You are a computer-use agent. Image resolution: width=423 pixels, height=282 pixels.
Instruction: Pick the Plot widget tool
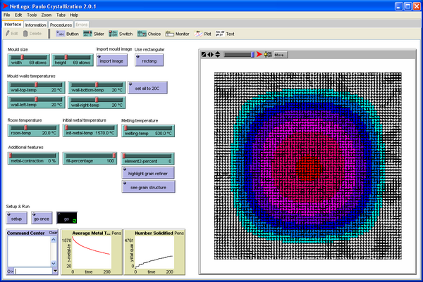[202, 33]
